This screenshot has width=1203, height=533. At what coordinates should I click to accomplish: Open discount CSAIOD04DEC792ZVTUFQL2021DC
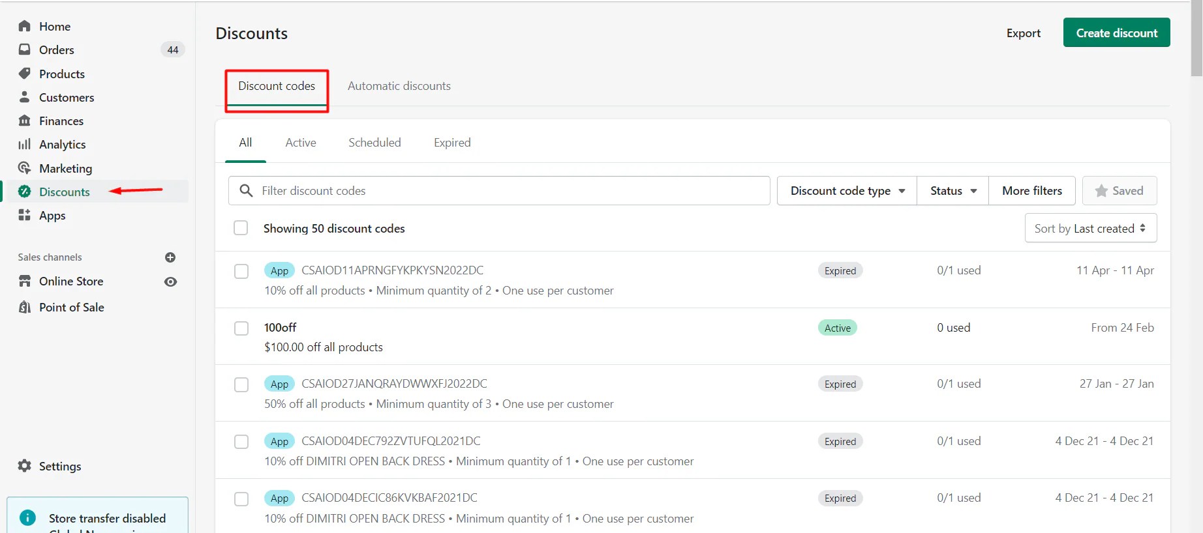(x=391, y=441)
